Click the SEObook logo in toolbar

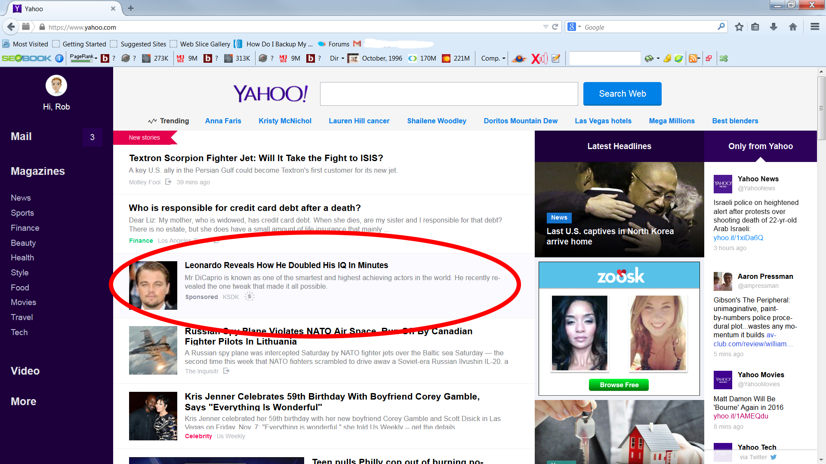pos(27,58)
